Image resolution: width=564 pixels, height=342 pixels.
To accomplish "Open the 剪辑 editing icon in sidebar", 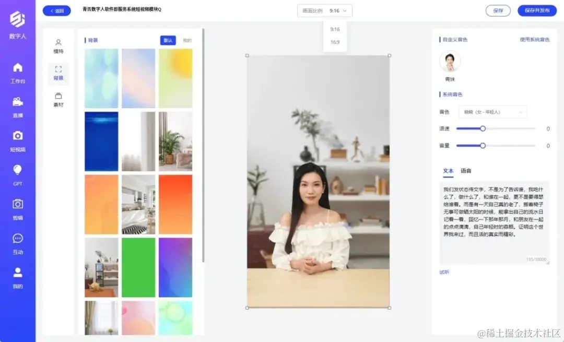I will pos(18,204).
